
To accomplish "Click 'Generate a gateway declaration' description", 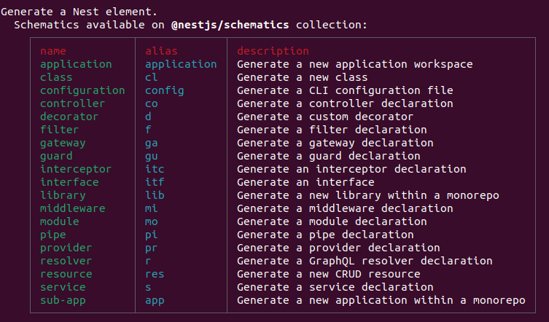I will 335,143.
